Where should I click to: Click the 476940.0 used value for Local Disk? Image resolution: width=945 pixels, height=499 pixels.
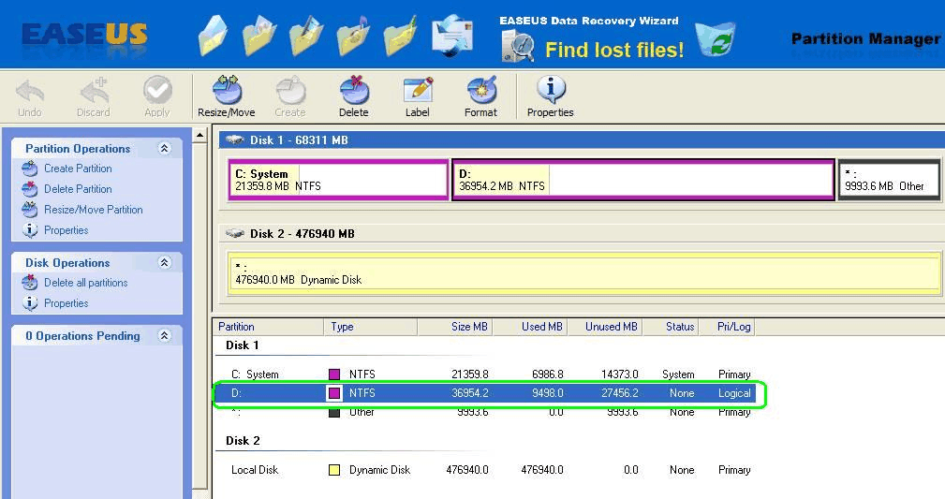(x=542, y=470)
